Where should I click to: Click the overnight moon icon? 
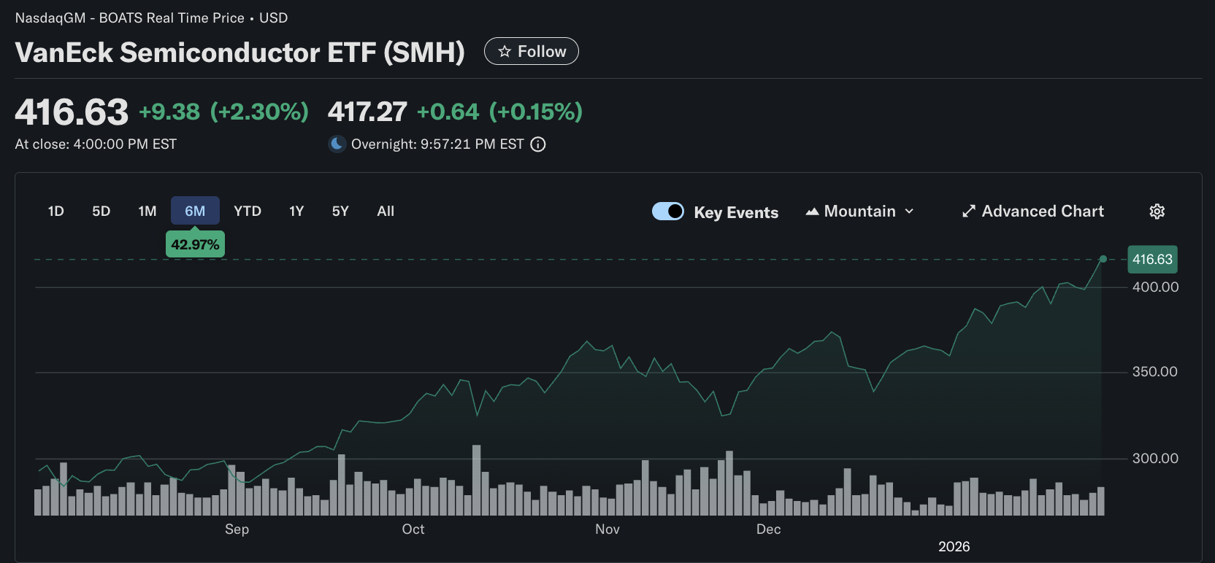(x=337, y=144)
